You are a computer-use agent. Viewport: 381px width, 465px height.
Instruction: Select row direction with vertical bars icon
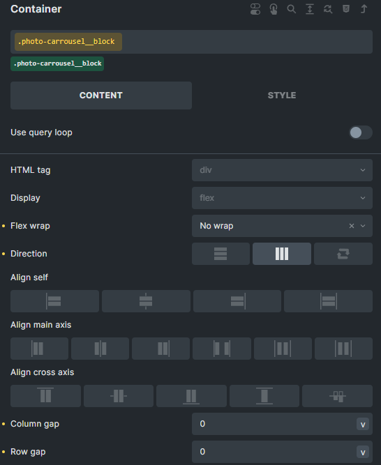click(282, 254)
